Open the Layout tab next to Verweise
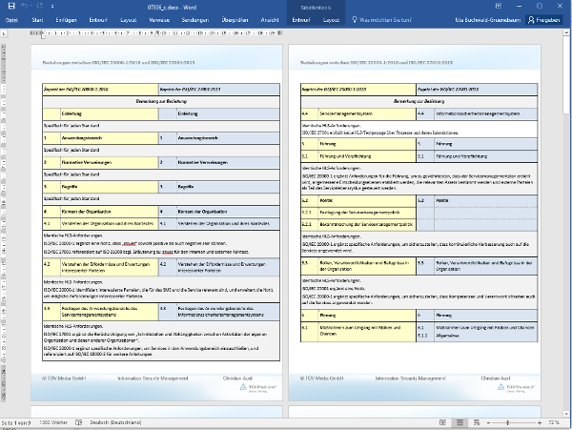This screenshot has width=572, height=430. [x=129, y=20]
